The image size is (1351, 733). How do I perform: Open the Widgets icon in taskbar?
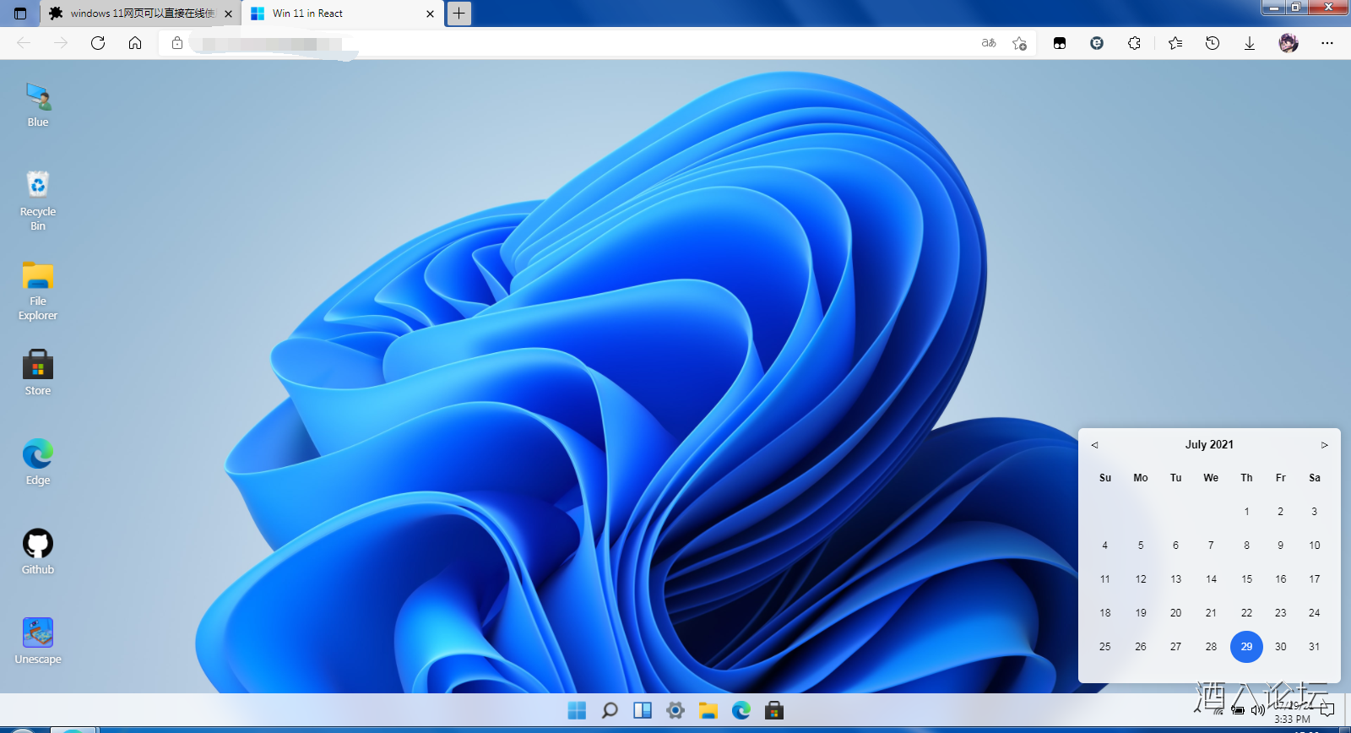pos(643,710)
